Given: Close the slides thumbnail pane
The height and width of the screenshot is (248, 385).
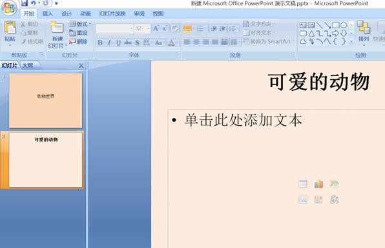Looking at the screenshot, I should click(81, 66).
